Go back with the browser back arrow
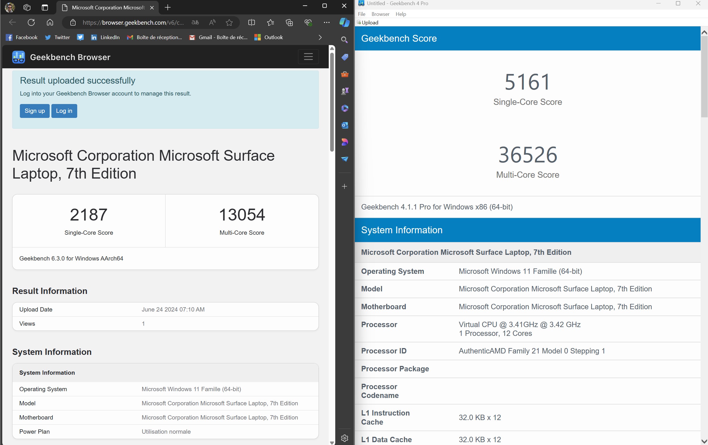 (12, 22)
